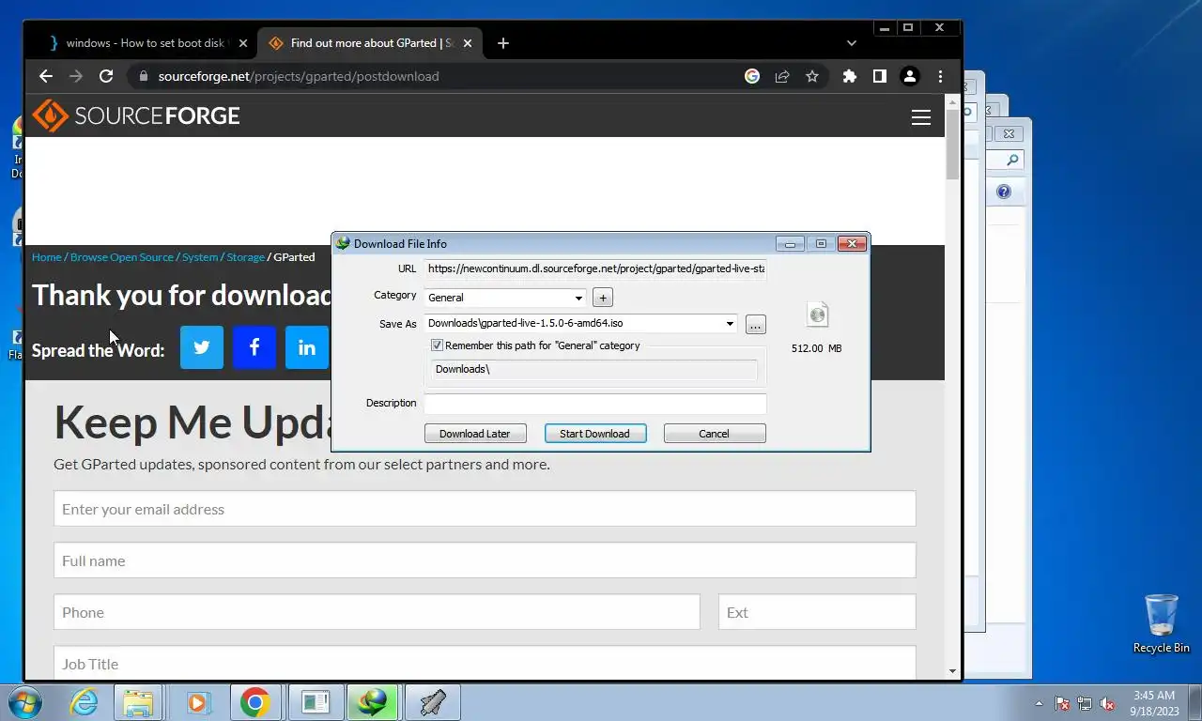The image size is (1202, 721).
Task: Open Chrome profile avatar
Action: tap(910, 76)
